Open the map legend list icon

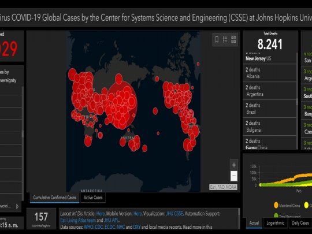pyautogui.click(x=225, y=40)
